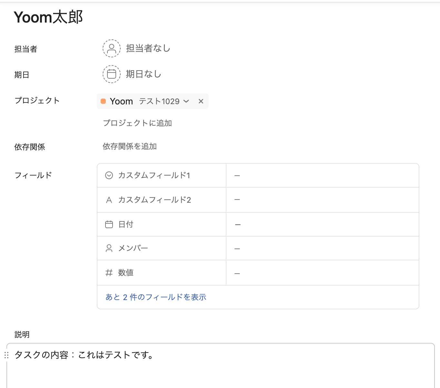Click the カスタムフィールド2 value cell

322,200
